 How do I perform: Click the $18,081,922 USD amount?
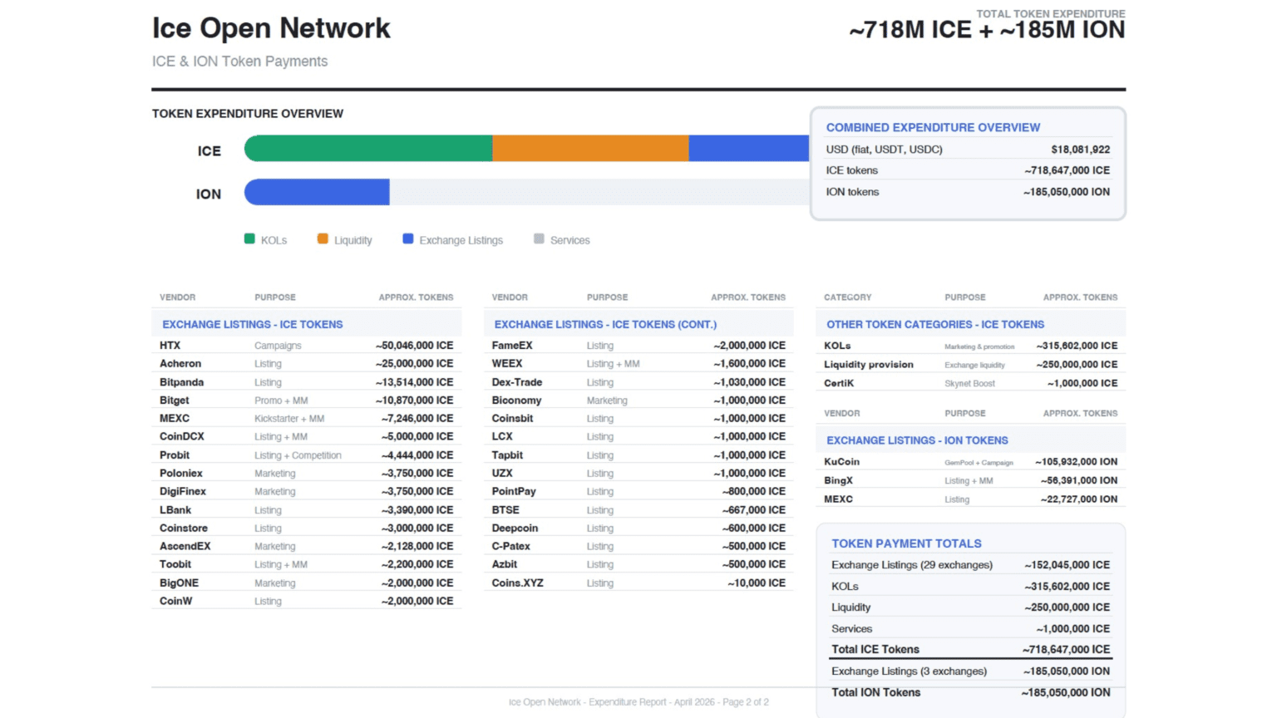pyautogui.click(x=1080, y=150)
